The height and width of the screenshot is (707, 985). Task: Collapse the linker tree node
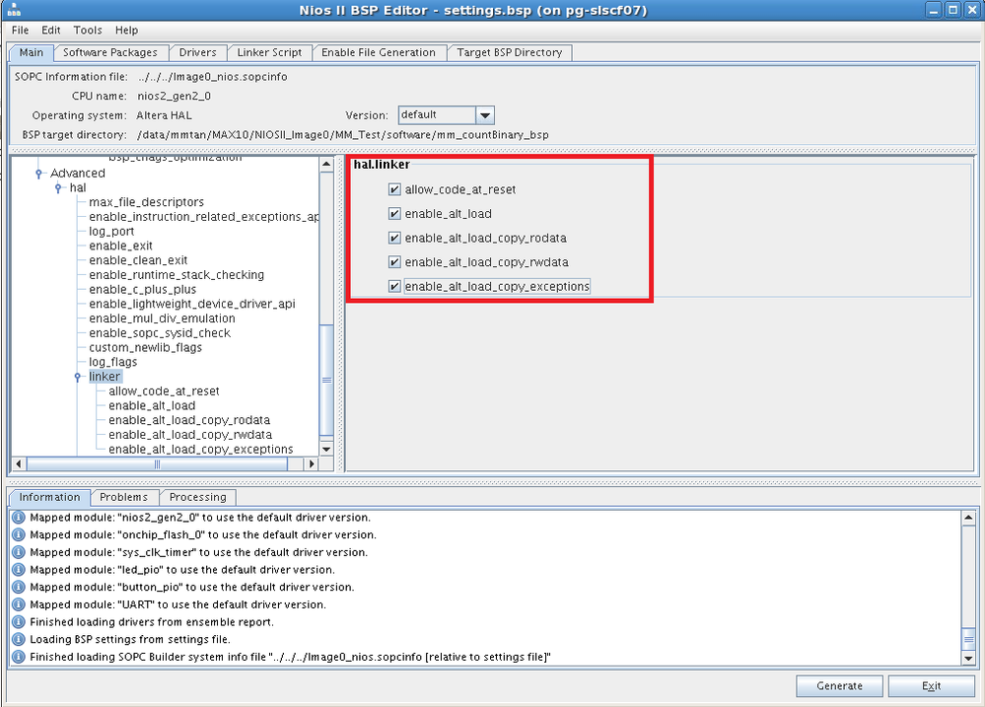[78, 377]
